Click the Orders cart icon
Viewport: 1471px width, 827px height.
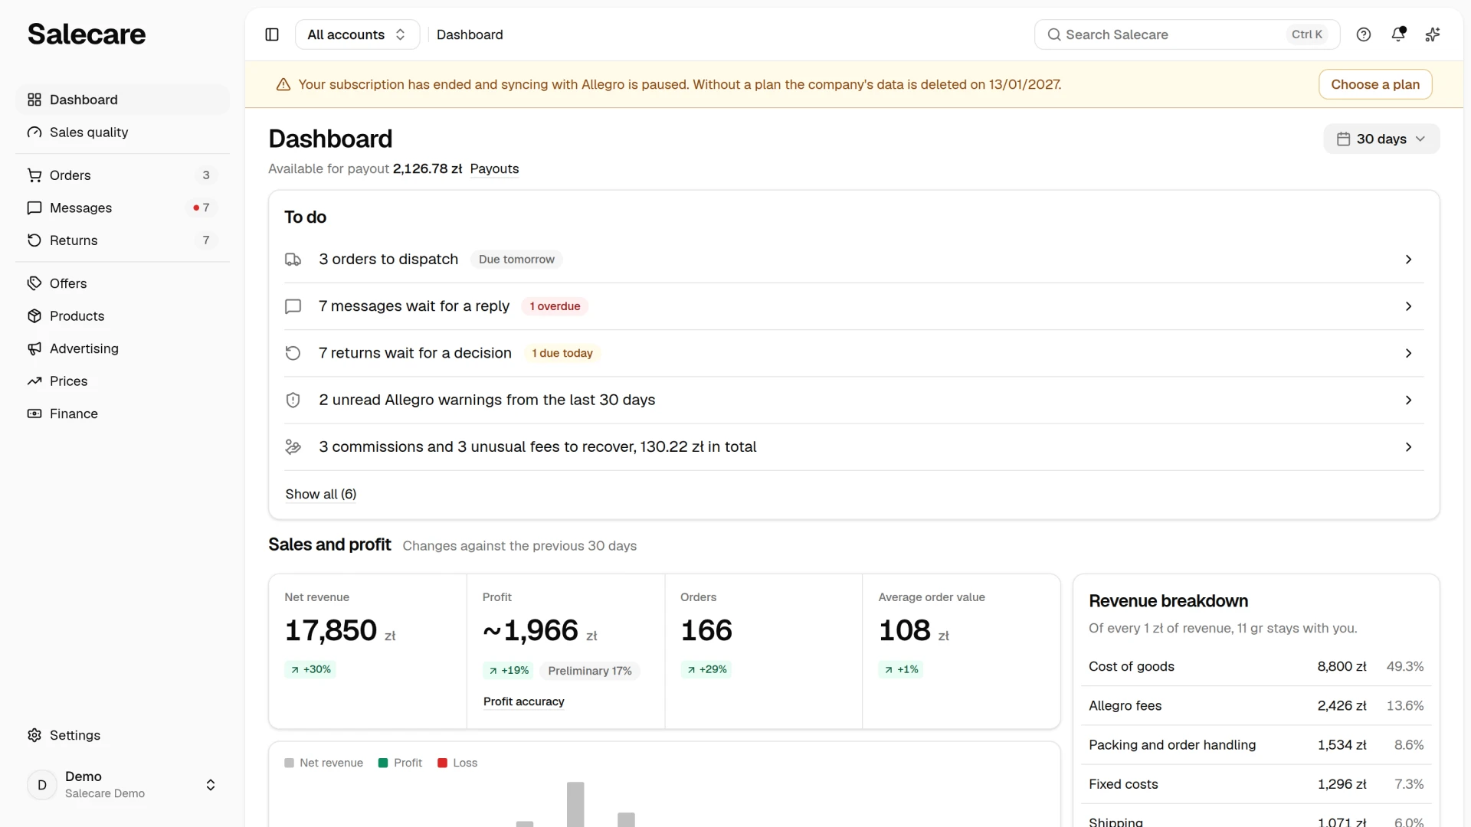point(34,175)
